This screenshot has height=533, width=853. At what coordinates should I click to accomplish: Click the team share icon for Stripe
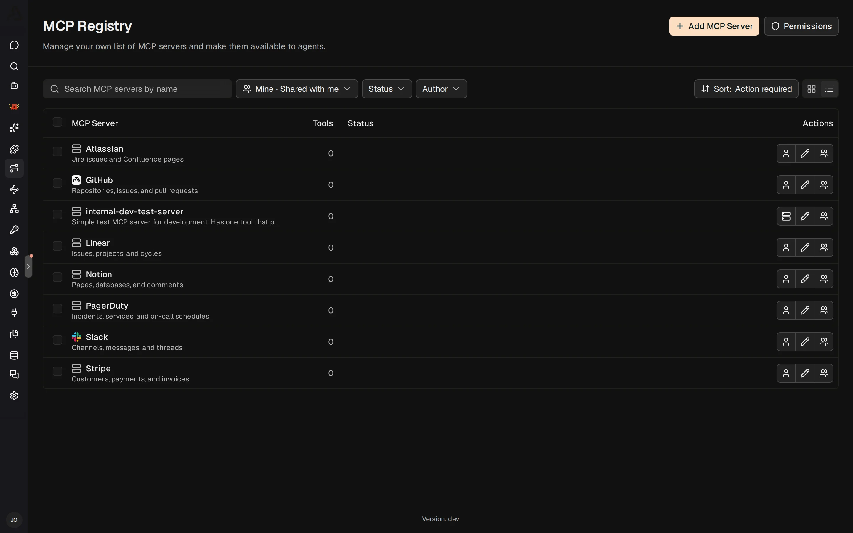click(x=824, y=373)
